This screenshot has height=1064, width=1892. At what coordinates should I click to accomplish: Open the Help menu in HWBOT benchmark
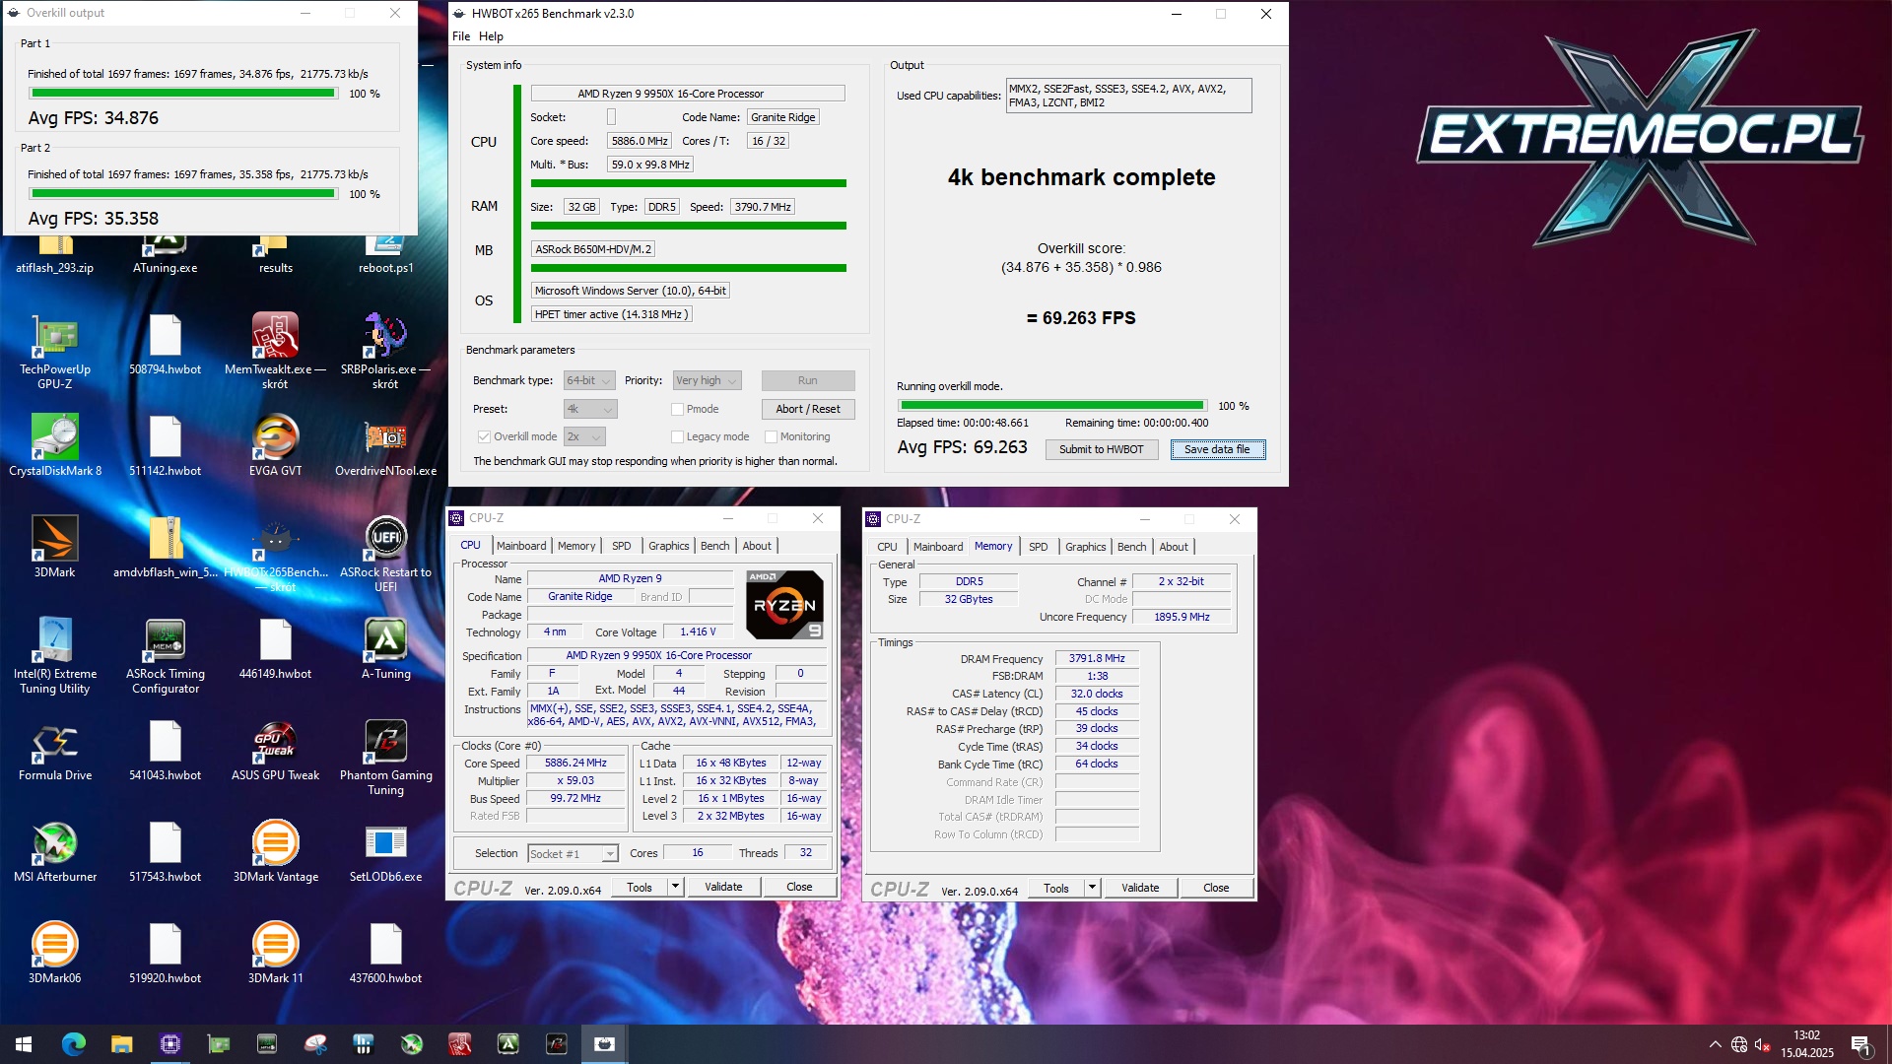[x=491, y=36]
